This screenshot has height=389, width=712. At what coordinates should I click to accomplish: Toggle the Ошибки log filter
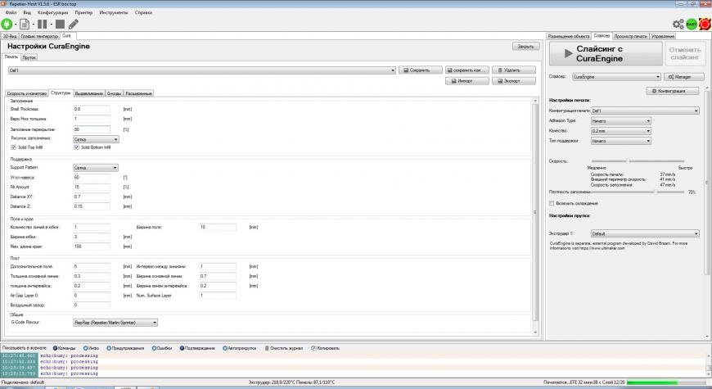(x=162, y=348)
